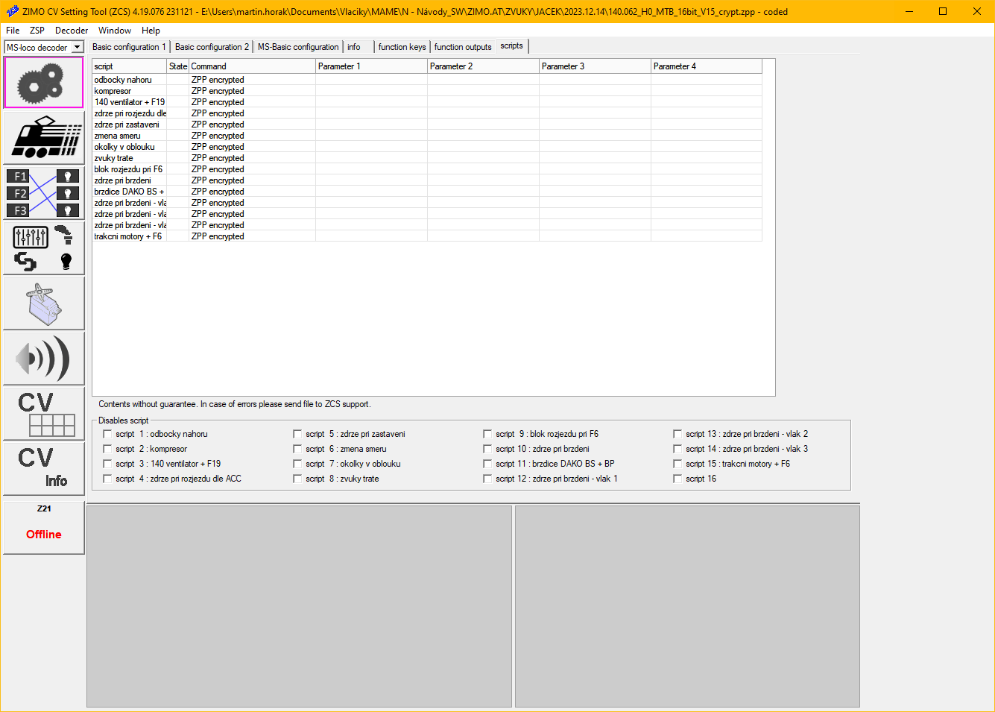The height and width of the screenshot is (712, 995).
Task: Click the Command column header
Action: pos(252,66)
